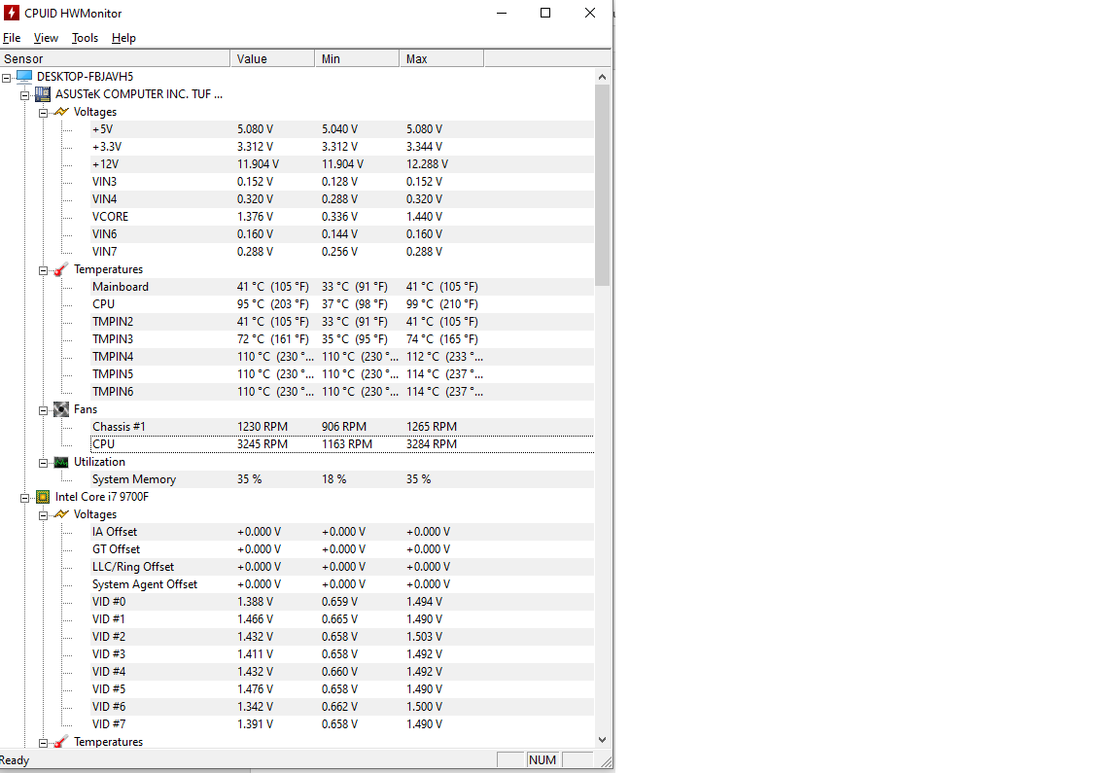The height and width of the screenshot is (773, 1120).
Task: Collapse the Intel Core Voltages section
Action: [44, 515]
